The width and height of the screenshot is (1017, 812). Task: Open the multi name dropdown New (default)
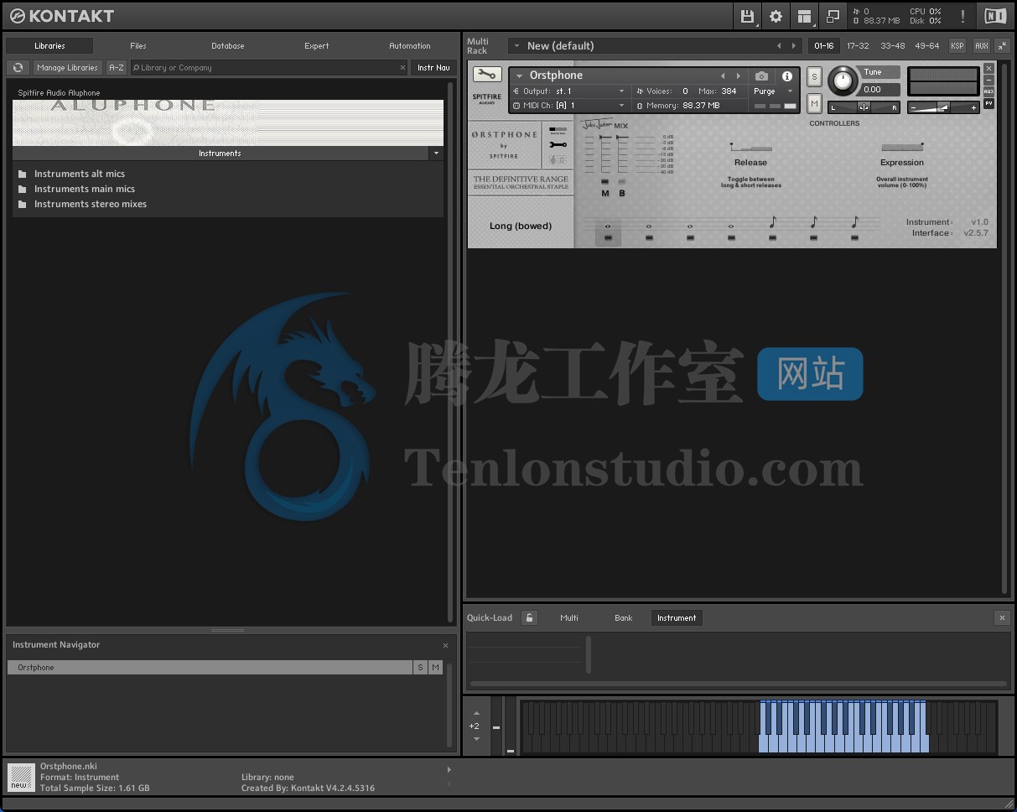tap(516, 46)
